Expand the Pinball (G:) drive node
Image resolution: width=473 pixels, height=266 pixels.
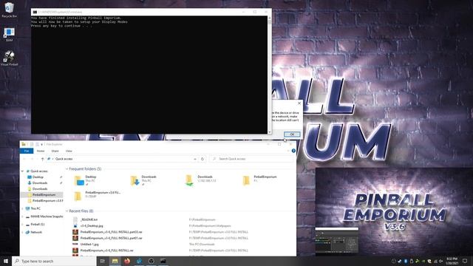pyautogui.click(x=22, y=225)
